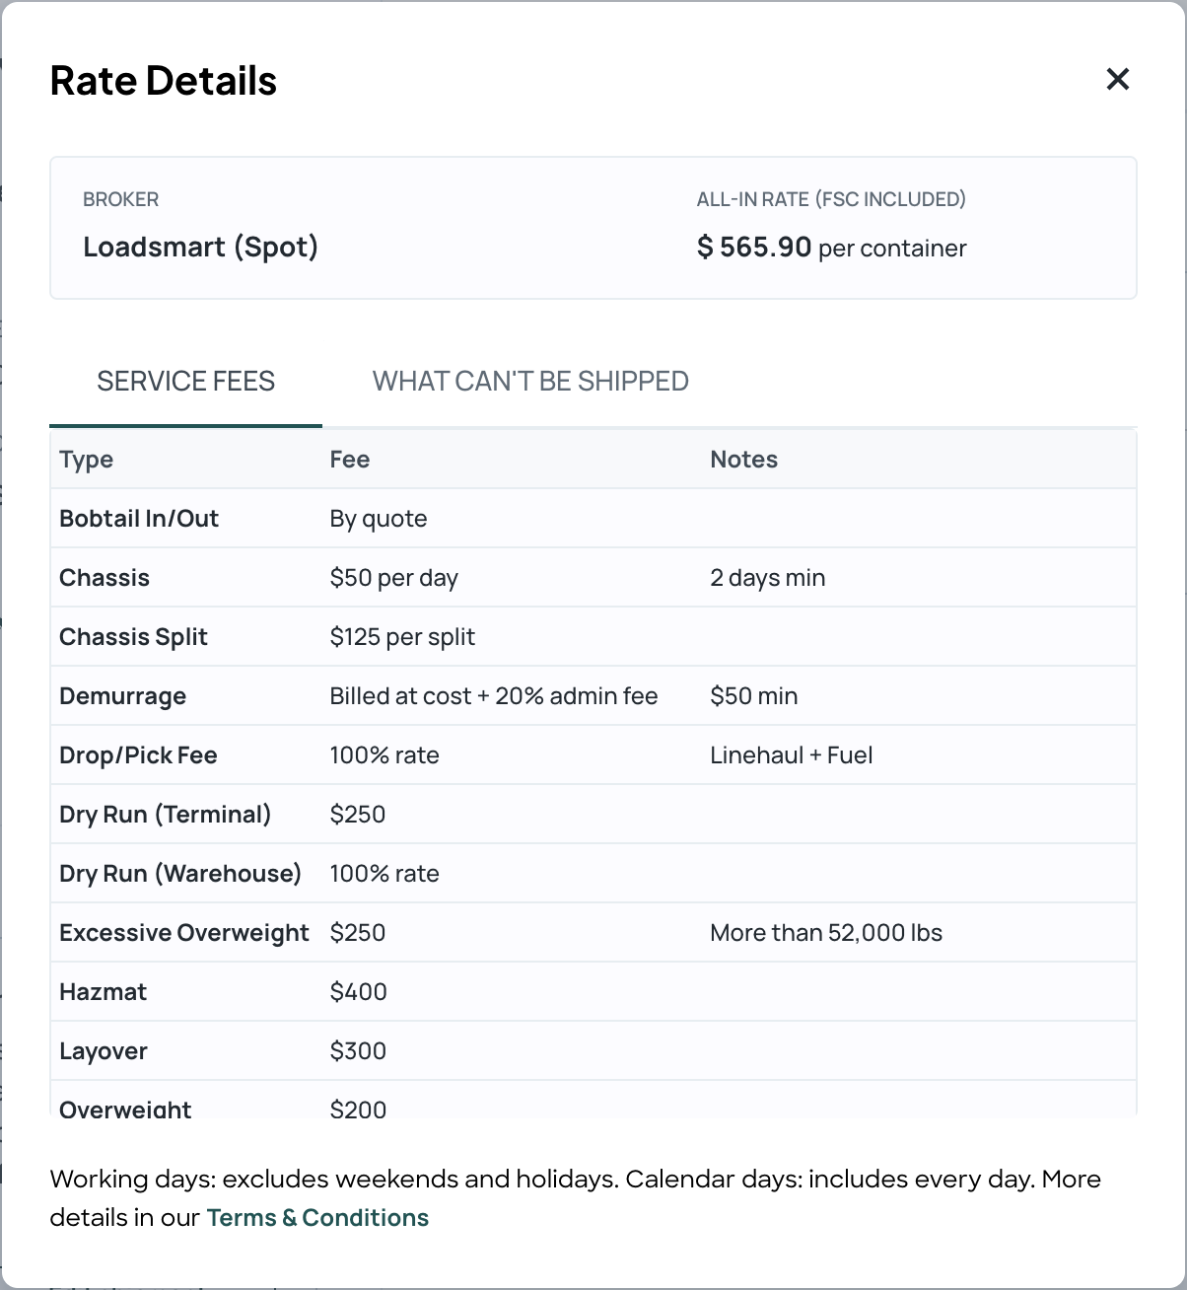Click the Demurrage fee description
The image size is (1187, 1290).
tap(493, 696)
